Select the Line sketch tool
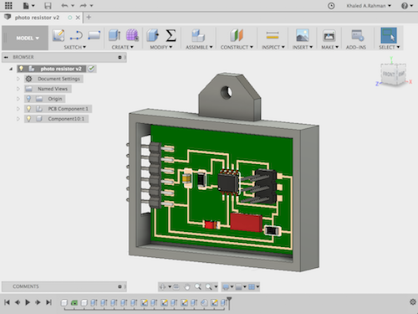 [76, 35]
